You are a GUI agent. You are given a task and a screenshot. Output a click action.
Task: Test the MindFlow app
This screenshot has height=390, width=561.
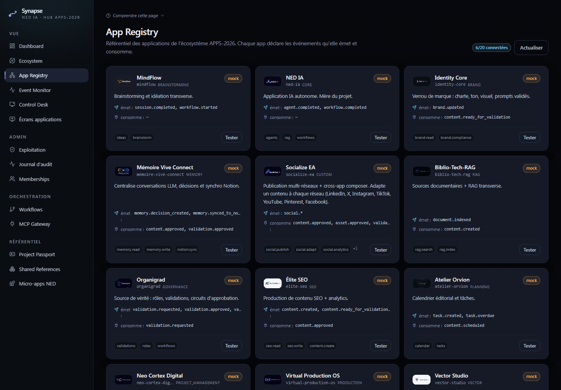231,137
